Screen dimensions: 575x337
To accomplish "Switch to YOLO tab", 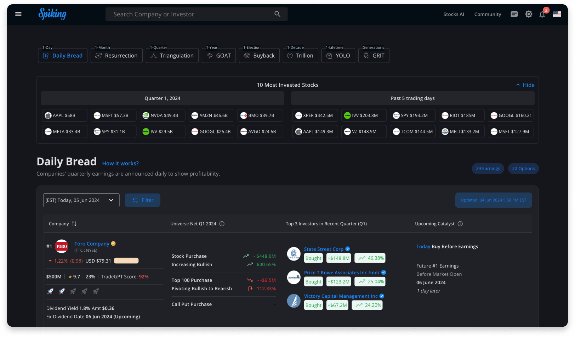I will click(338, 56).
